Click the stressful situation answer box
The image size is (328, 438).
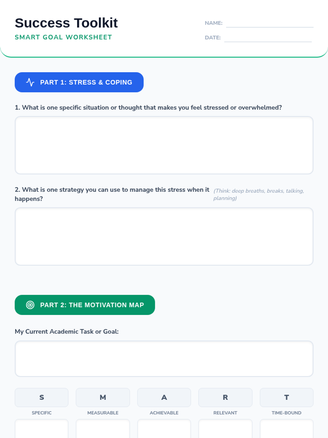tap(164, 145)
